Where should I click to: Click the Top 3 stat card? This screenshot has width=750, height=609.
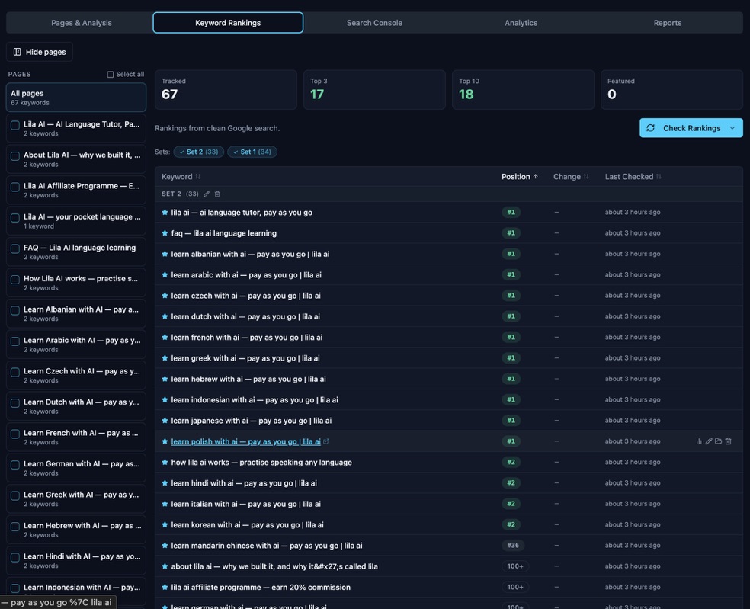tap(374, 90)
